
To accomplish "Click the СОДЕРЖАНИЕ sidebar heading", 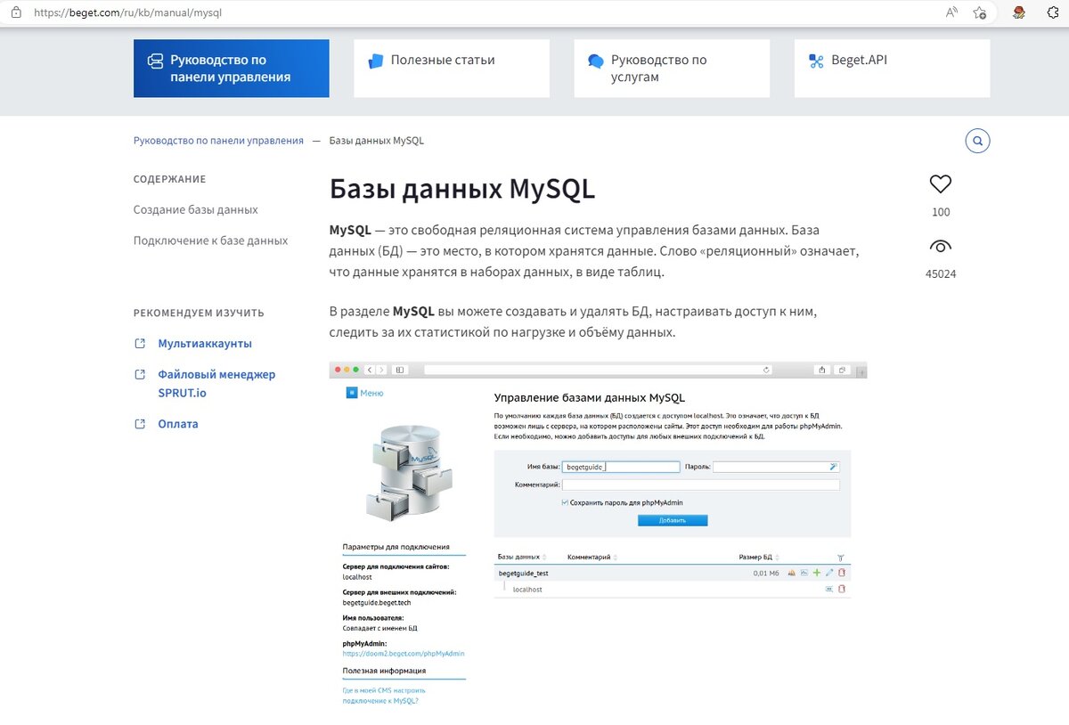I will pyautogui.click(x=169, y=179).
